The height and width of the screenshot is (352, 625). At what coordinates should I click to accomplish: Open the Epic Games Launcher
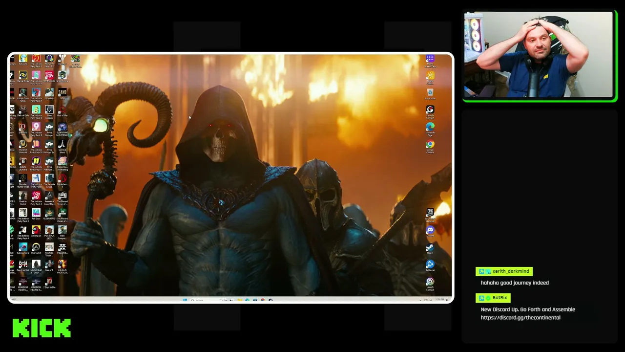tap(430, 215)
